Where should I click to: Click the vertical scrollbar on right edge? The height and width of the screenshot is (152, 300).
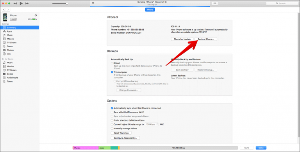(299, 75)
